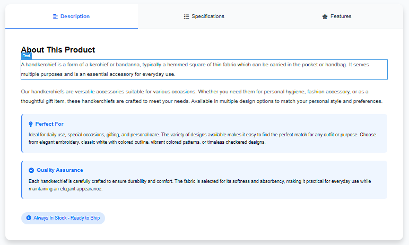409x245 pixels.
Task: Click the Description tab's text-lines icon
Action: coord(55,16)
